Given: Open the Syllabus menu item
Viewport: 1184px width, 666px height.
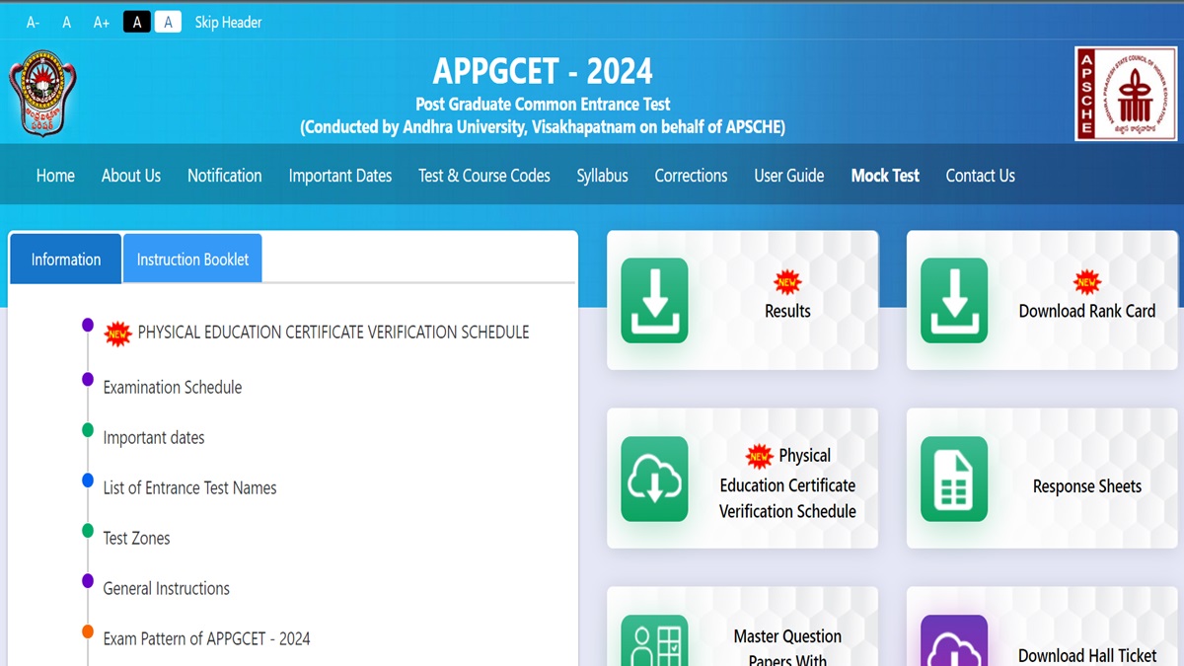Looking at the screenshot, I should click(603, 176).
